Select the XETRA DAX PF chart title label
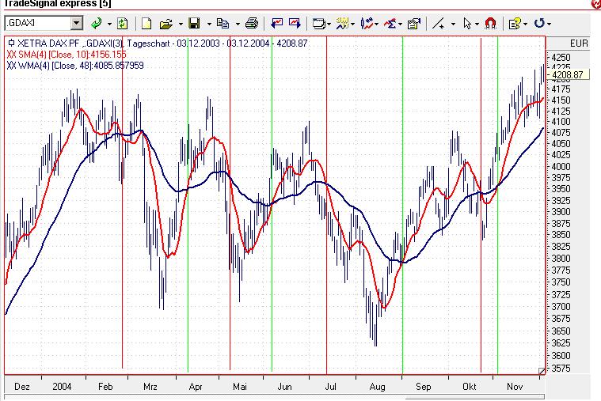The height and width of the screenshot is (401, 601). click(x=158, y=44)
